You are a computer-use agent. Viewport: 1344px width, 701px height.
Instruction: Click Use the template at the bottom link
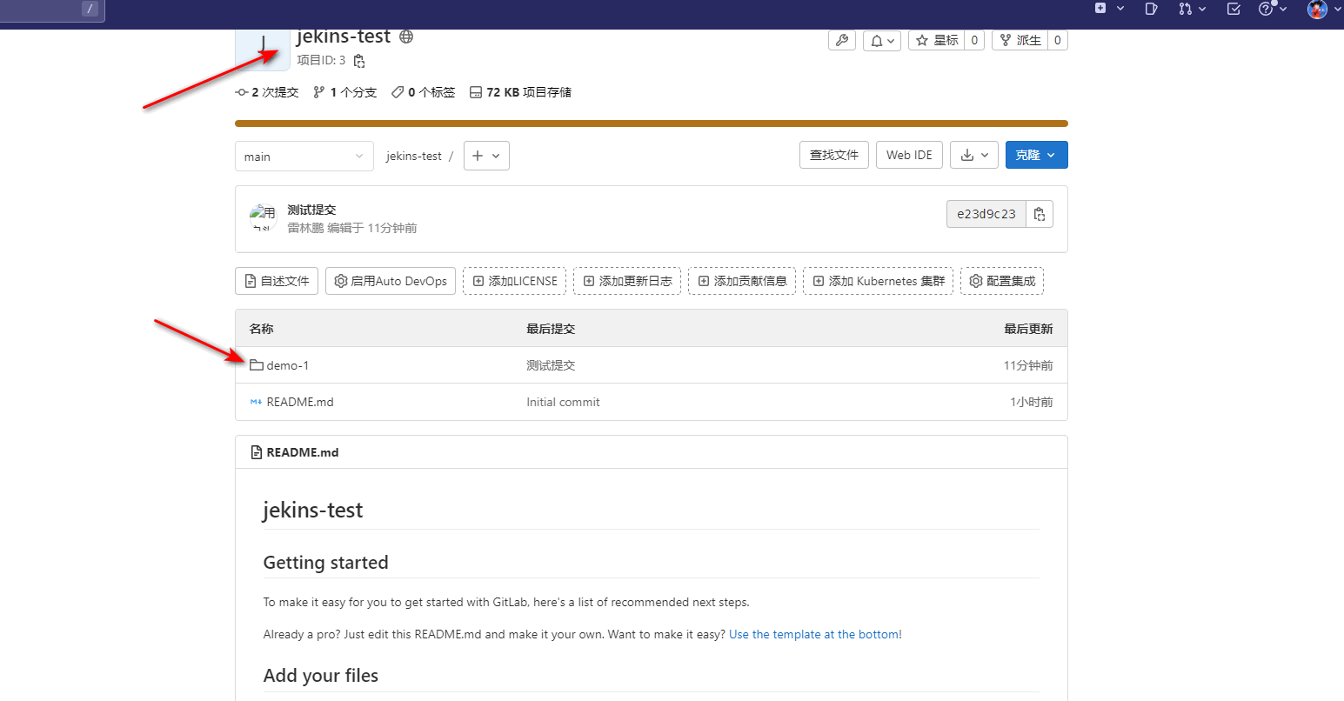(813, 634)
